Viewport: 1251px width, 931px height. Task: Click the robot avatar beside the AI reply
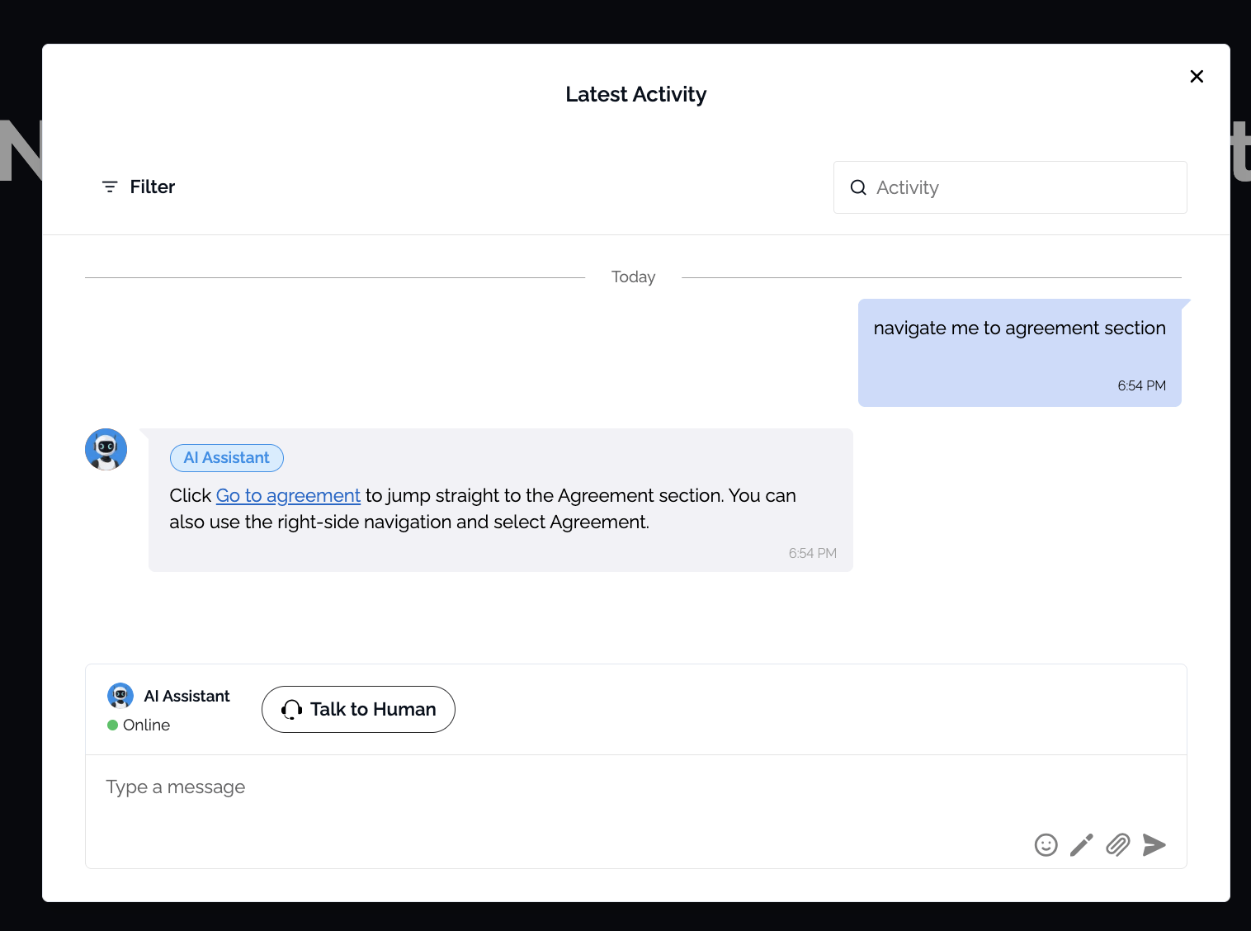(x=106, y=450)
